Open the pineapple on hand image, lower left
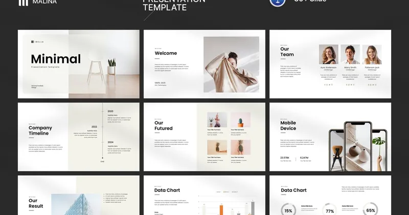The width and height of the screenshot is (409, 215). 217,147
